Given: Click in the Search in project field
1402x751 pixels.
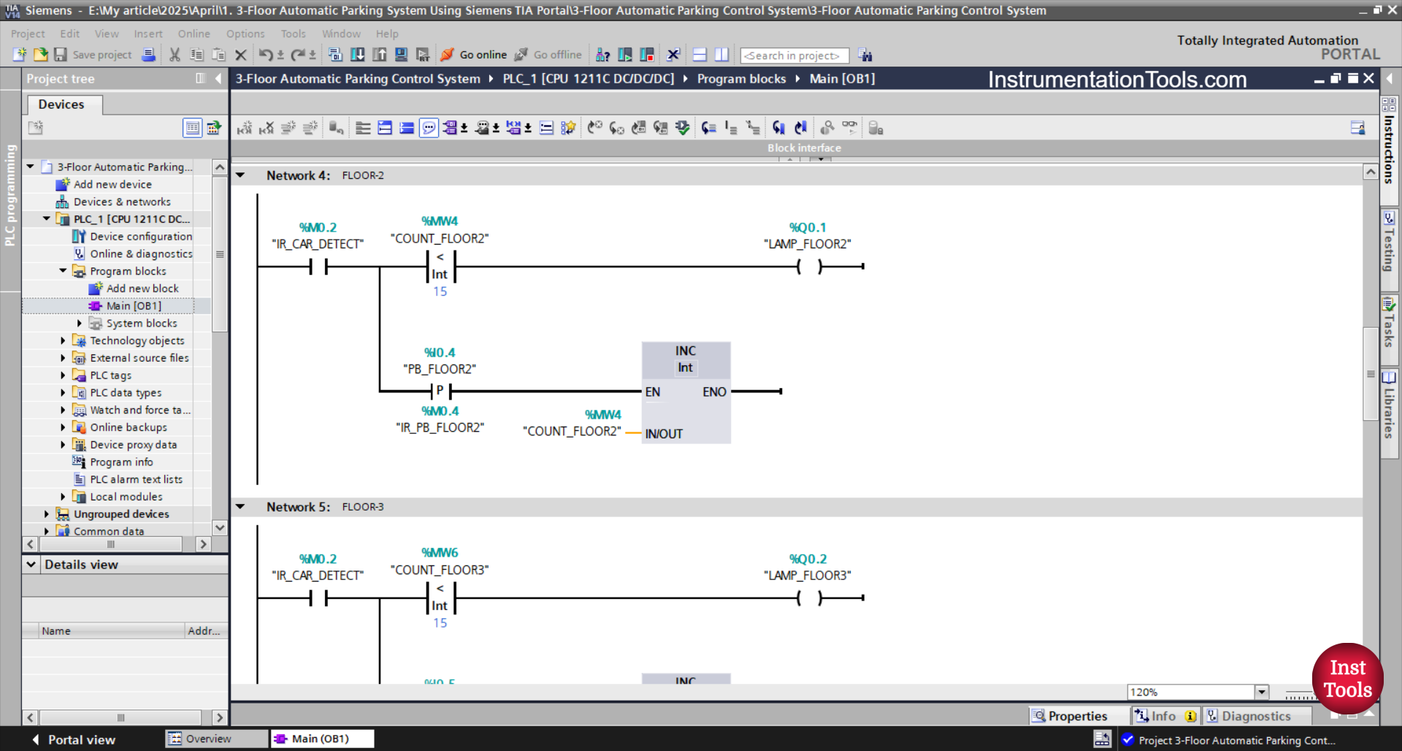Looking at the screenshot, I should click(x=794, y=55).
